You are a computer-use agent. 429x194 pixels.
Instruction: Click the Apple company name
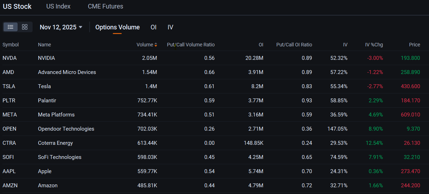45,171
